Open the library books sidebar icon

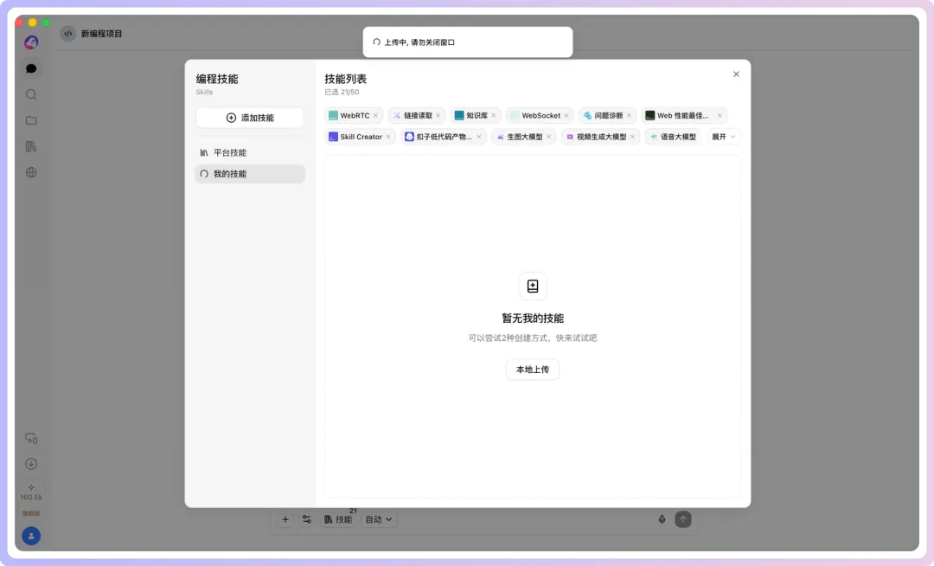click(31, 146)
